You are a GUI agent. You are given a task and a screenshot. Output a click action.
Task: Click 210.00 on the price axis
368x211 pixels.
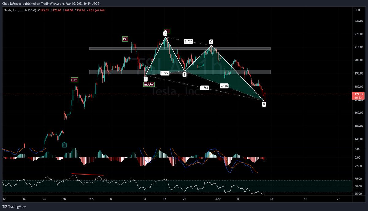[358, 47]
